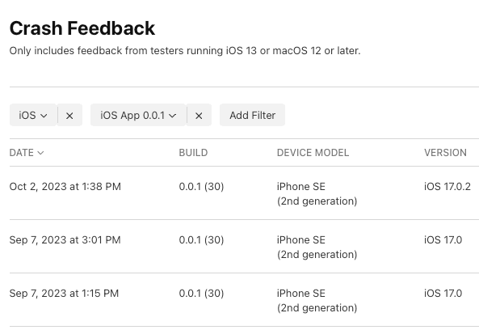Click the DEVICE MODEL column header

[313, 153]
